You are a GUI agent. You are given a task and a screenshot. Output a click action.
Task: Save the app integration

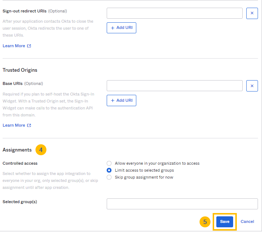(x=225, y=222)
